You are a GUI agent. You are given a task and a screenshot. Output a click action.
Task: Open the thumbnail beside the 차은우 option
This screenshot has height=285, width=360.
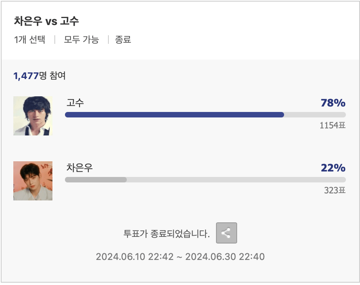(x=33, y=181)
